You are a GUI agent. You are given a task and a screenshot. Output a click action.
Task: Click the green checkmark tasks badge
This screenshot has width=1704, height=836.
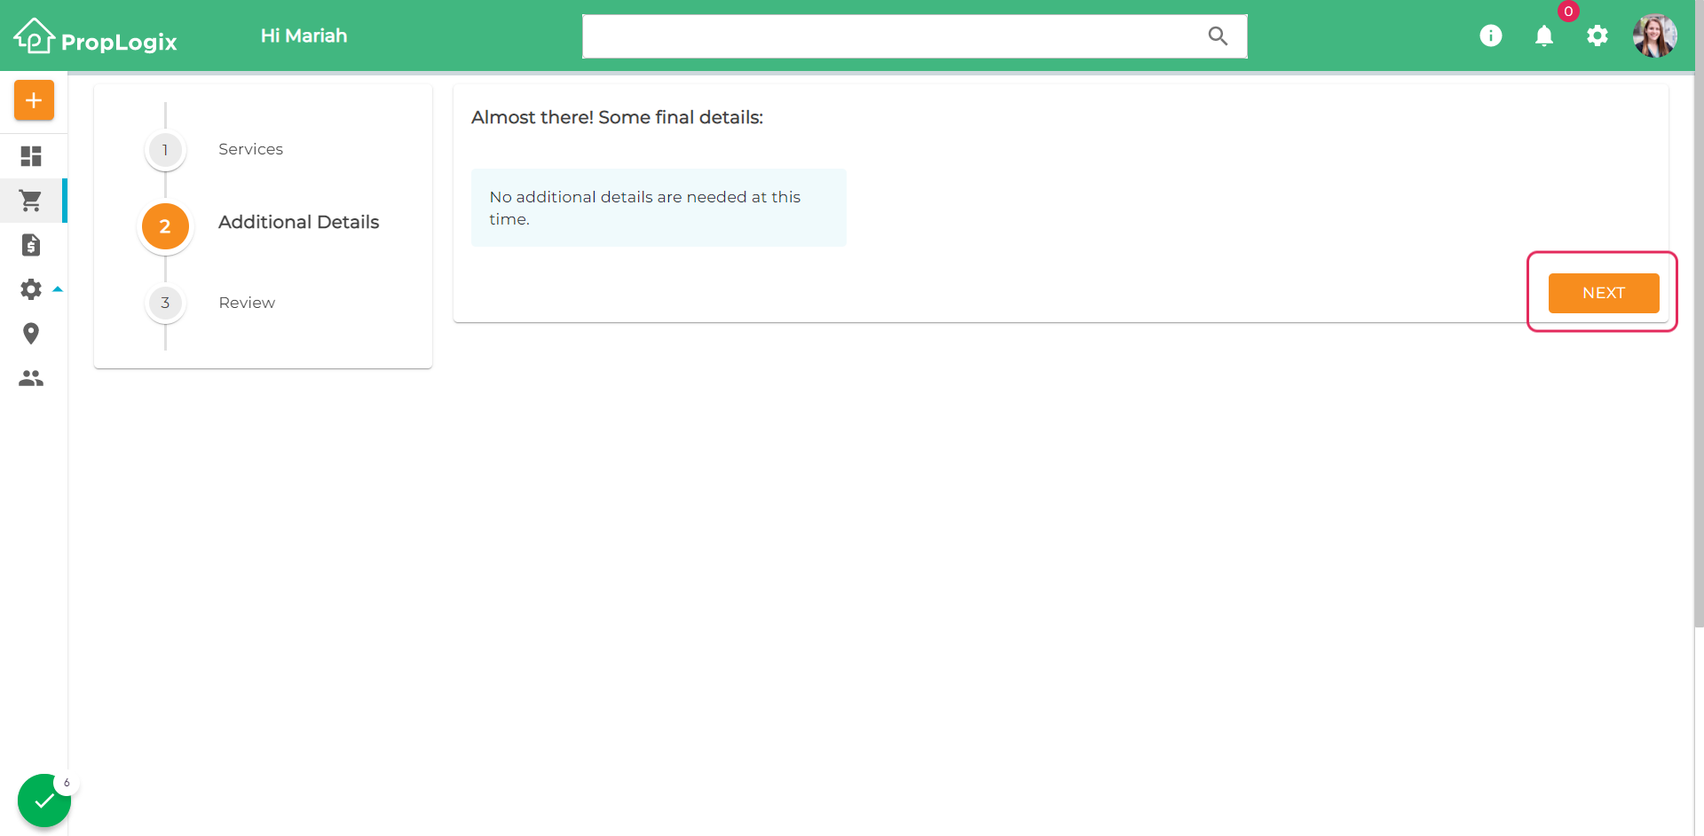click(43, 801)
